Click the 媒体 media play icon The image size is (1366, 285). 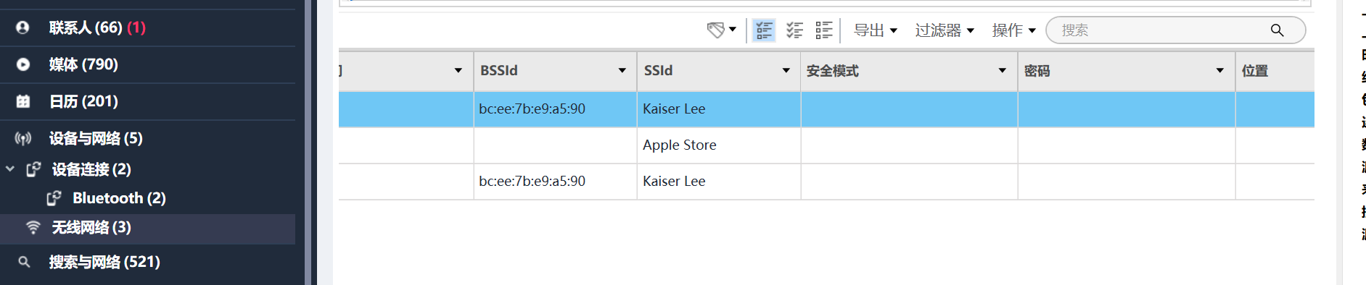[x=23, y=64]
